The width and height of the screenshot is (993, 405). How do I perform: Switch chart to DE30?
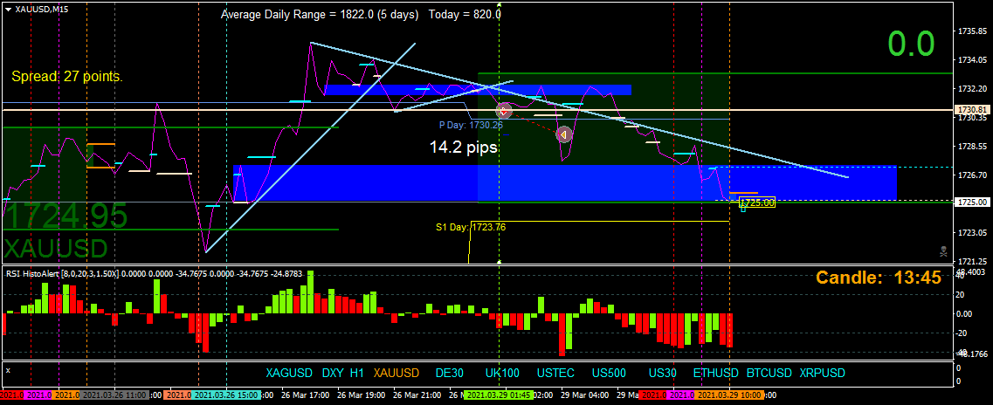[x=450, y=373]
